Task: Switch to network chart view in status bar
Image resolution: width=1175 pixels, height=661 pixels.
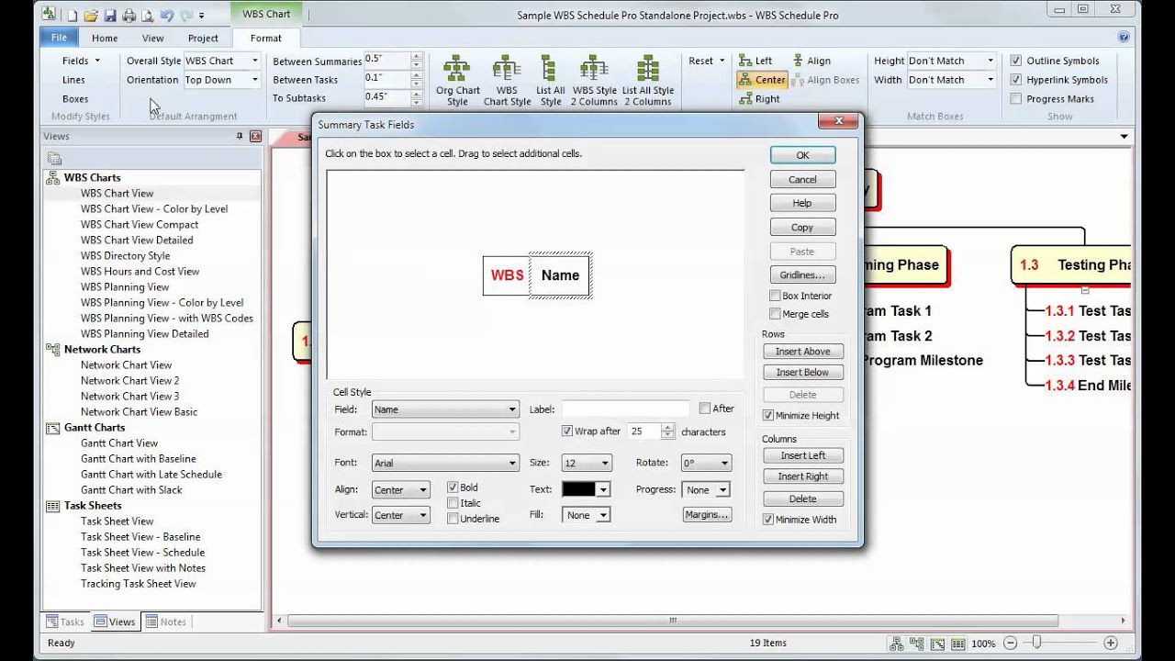Action: pos(916,644)
